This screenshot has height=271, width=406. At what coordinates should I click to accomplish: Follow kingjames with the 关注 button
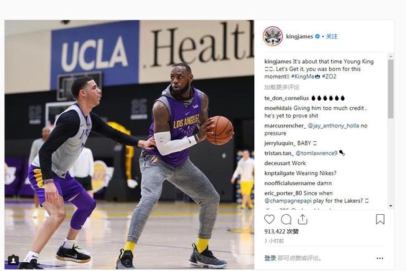(x=332, y=36)
